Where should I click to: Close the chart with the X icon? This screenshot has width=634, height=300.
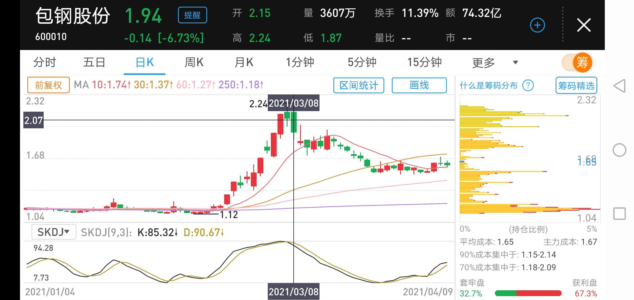click(x=584, y=25)
